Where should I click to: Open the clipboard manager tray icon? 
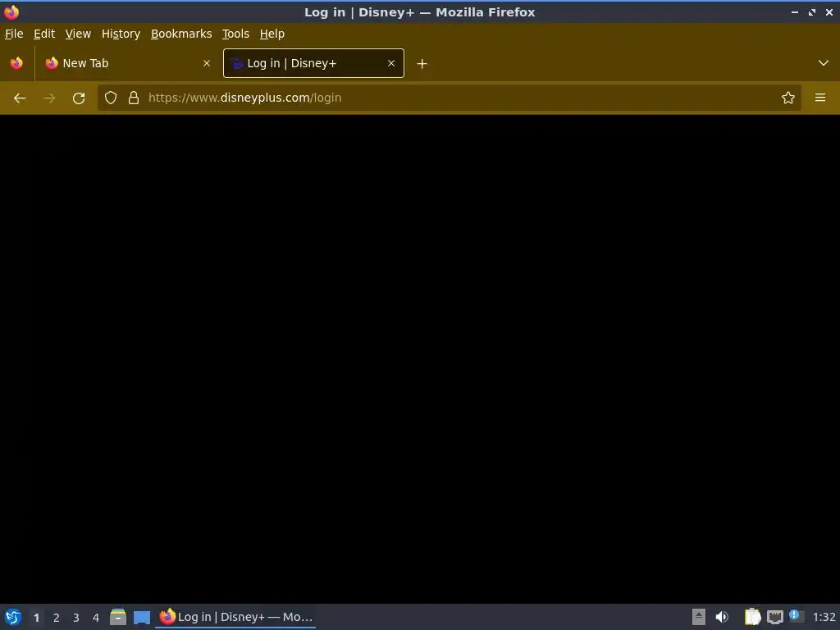tap(753, 617)
